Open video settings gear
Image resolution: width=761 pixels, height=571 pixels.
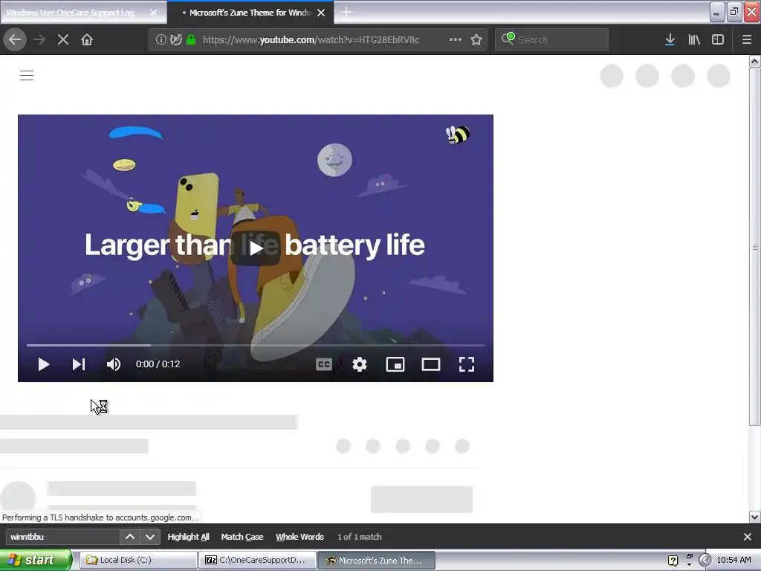(360, 364)
